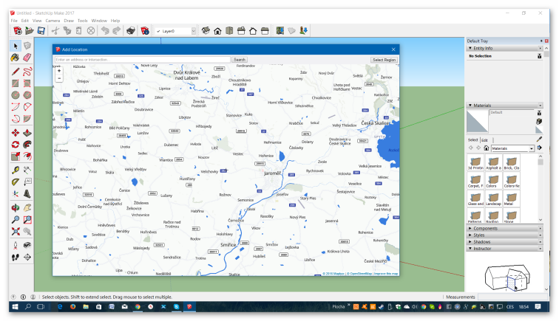
Task: Select the Move tool
Action: point(16,133)
